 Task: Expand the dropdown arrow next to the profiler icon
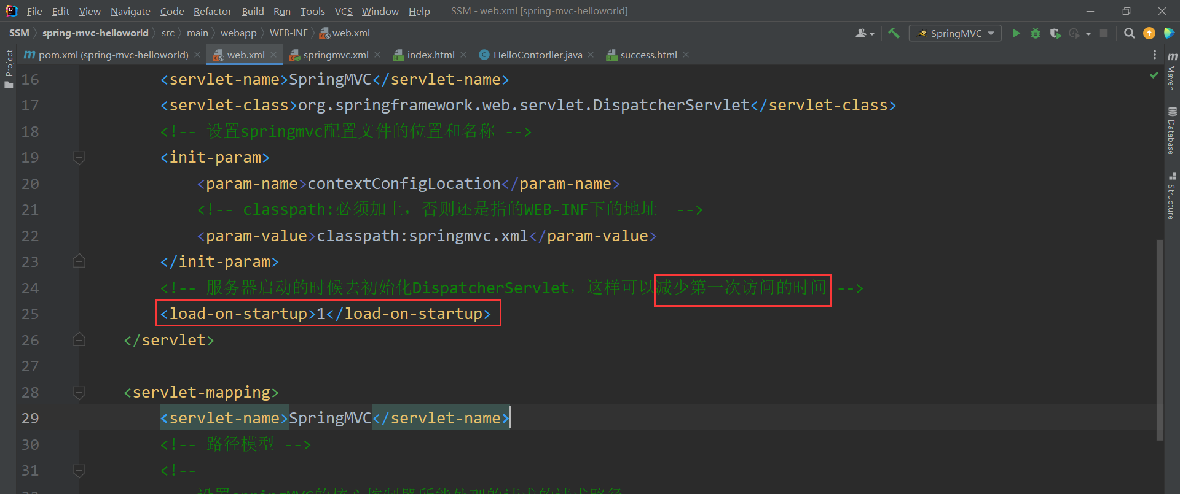(x=1088, y=34)
